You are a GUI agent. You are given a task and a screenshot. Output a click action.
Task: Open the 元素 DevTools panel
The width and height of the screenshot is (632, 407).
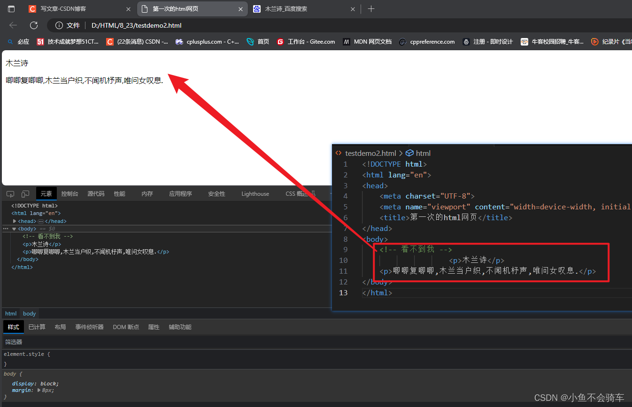pyautogui.click(x=46, y=194)
